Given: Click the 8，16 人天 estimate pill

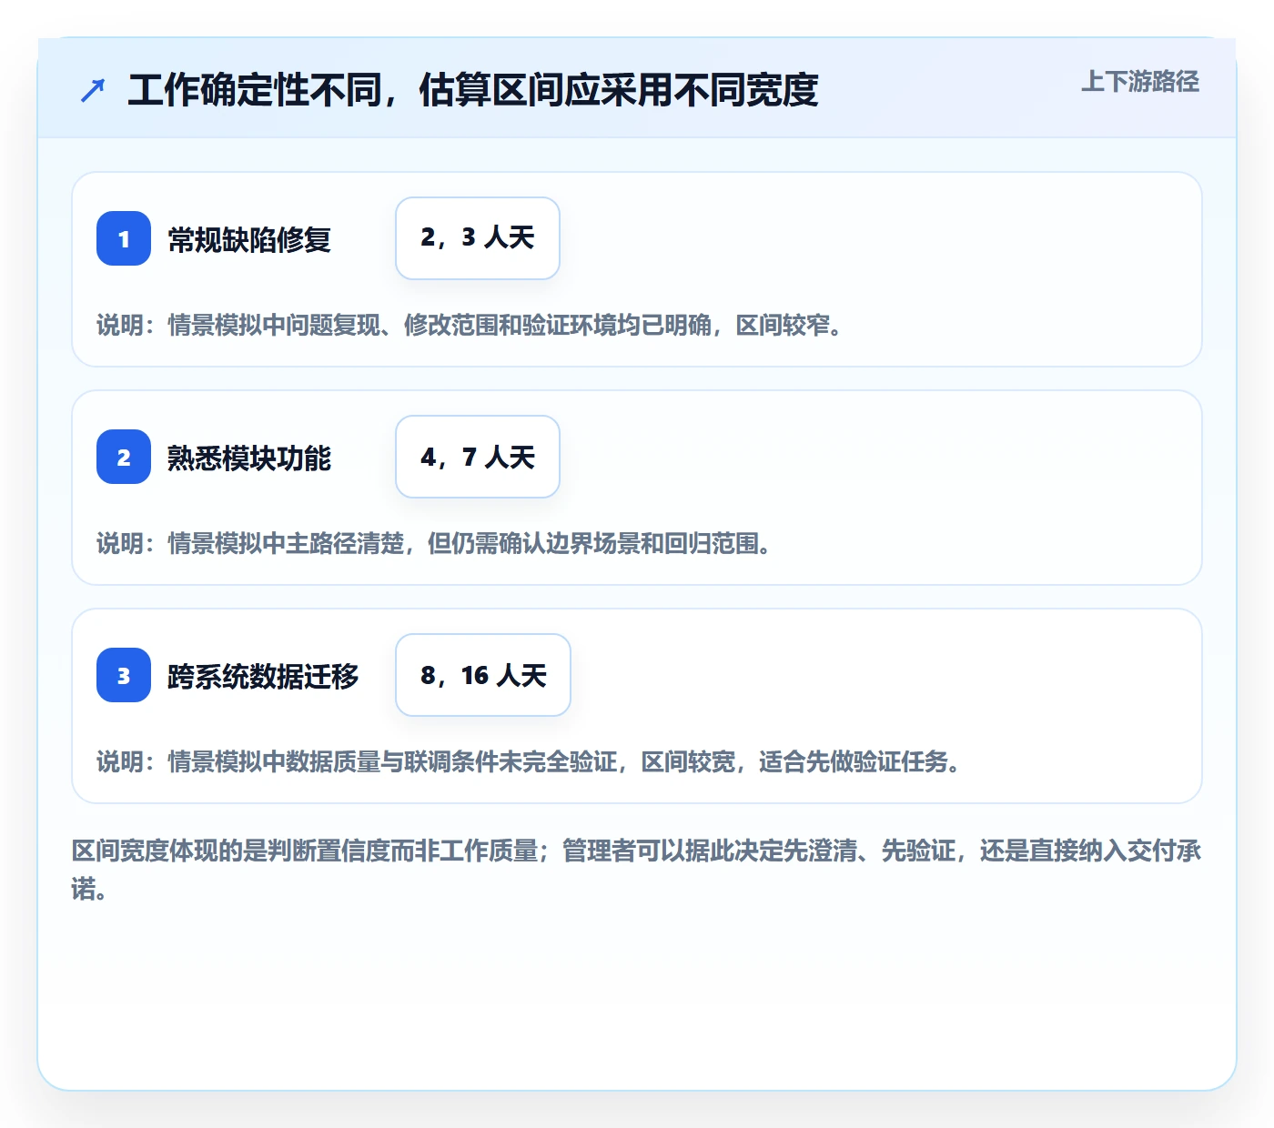Looking at the screenshot, I should coord(483,675).
